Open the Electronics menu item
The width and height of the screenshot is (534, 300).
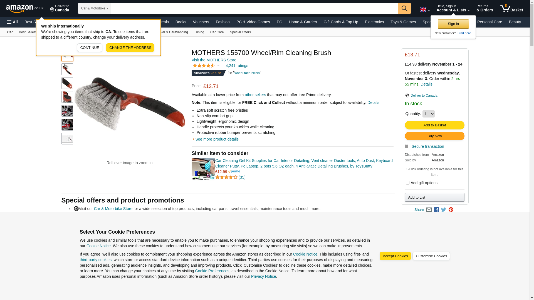click(374, 22)
